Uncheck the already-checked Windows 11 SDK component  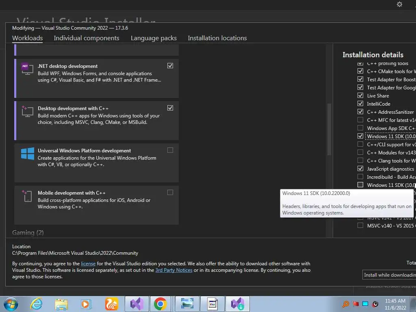pyautogui.click(x=360, y=136)
